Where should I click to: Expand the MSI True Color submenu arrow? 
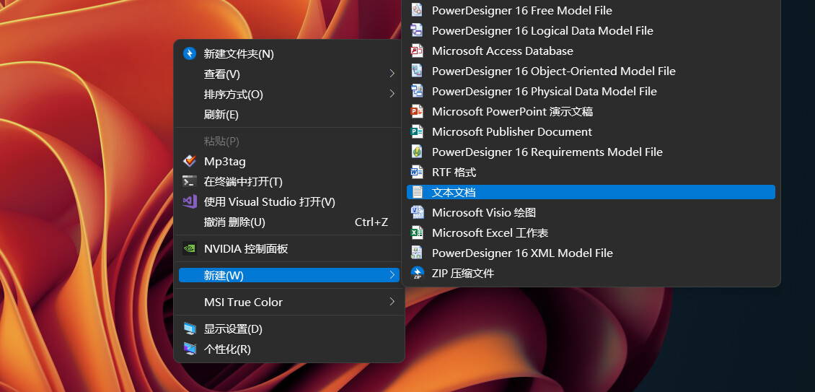point(392,302)
